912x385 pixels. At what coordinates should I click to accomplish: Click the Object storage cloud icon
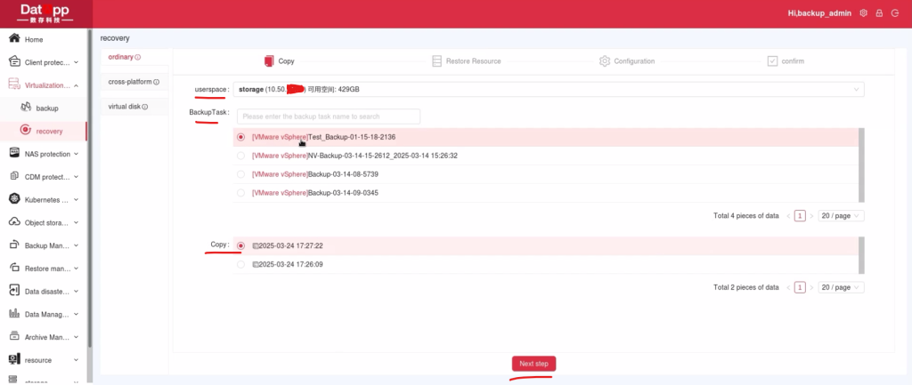(14, 222)
